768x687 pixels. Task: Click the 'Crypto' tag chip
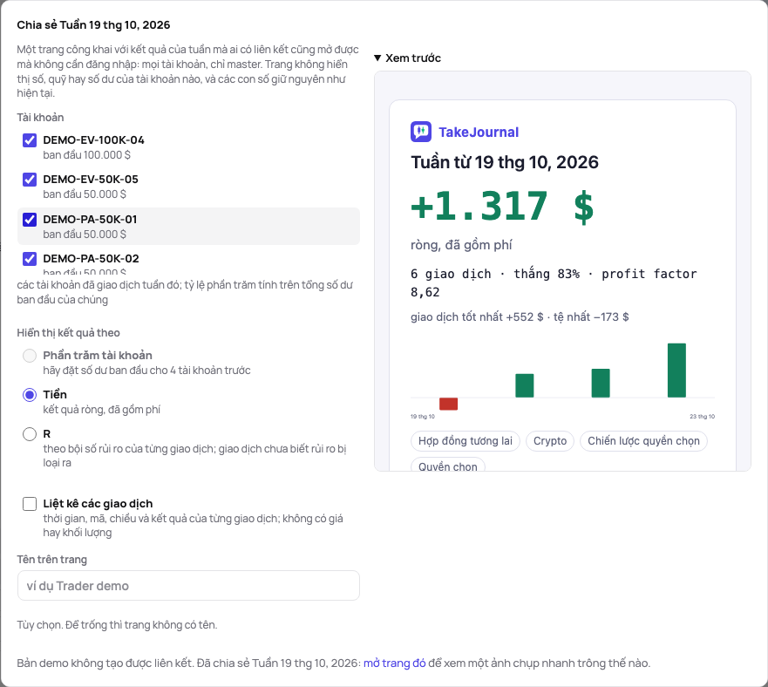550,441
